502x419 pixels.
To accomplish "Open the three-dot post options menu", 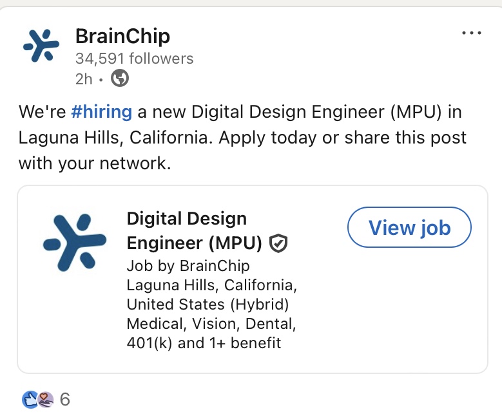I will click(472, 33).
